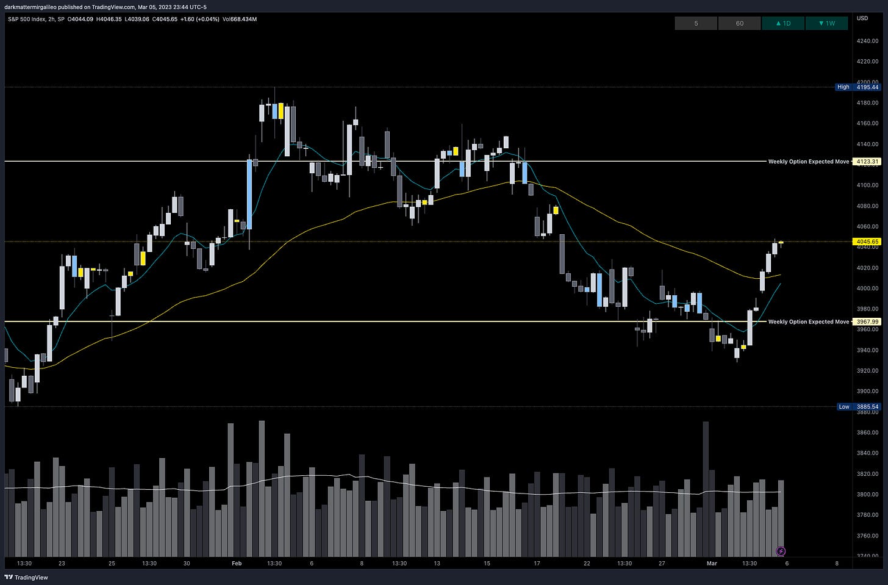
Task: Click the change value +1.60 (+0.04%)
Action: (x=200, y=20)
